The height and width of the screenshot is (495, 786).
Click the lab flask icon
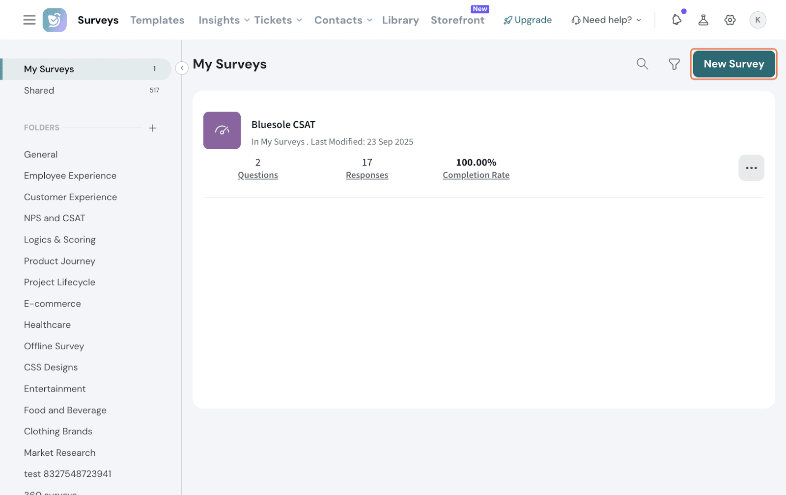tap(703, 20)
